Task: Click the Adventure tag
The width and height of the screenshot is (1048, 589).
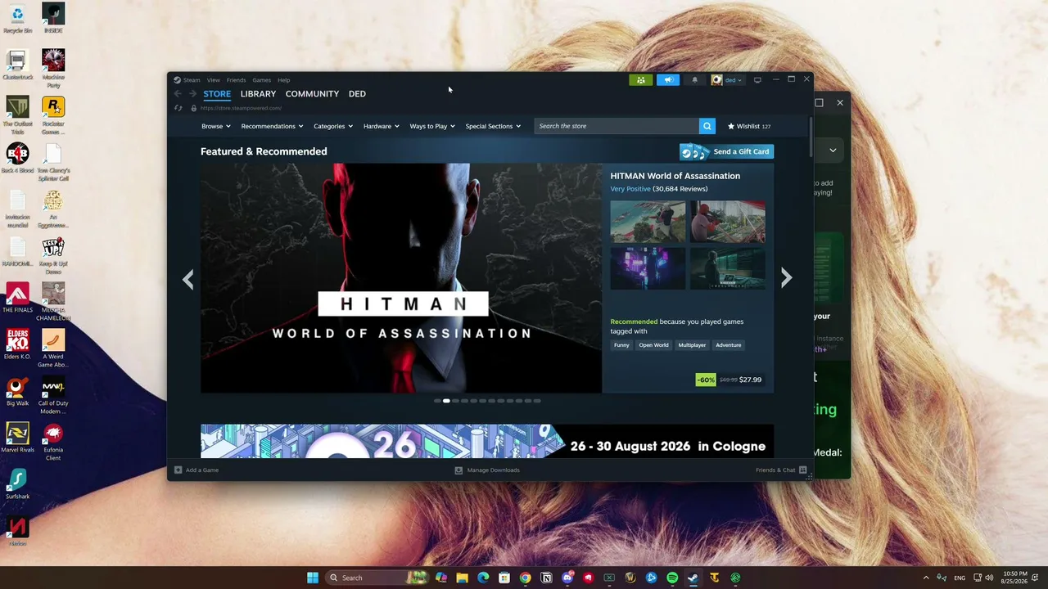Action: tap(728, 345)
